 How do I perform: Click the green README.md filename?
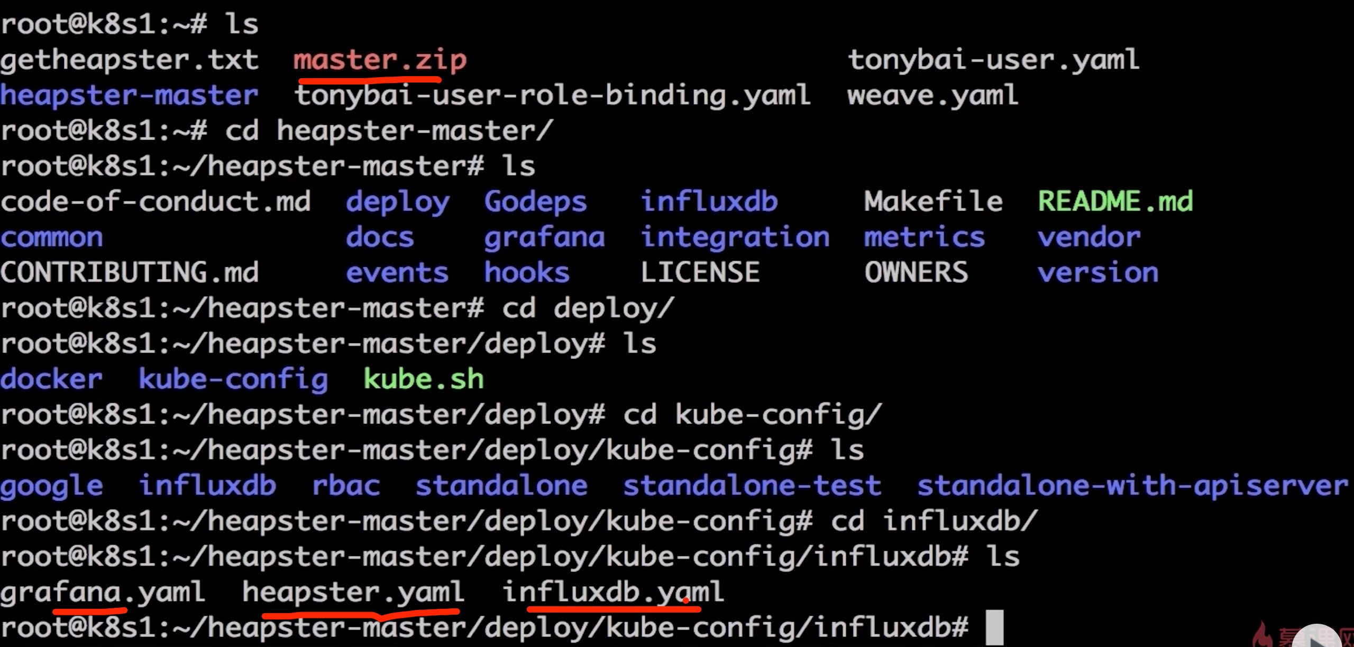click(x=1115, y=201)
